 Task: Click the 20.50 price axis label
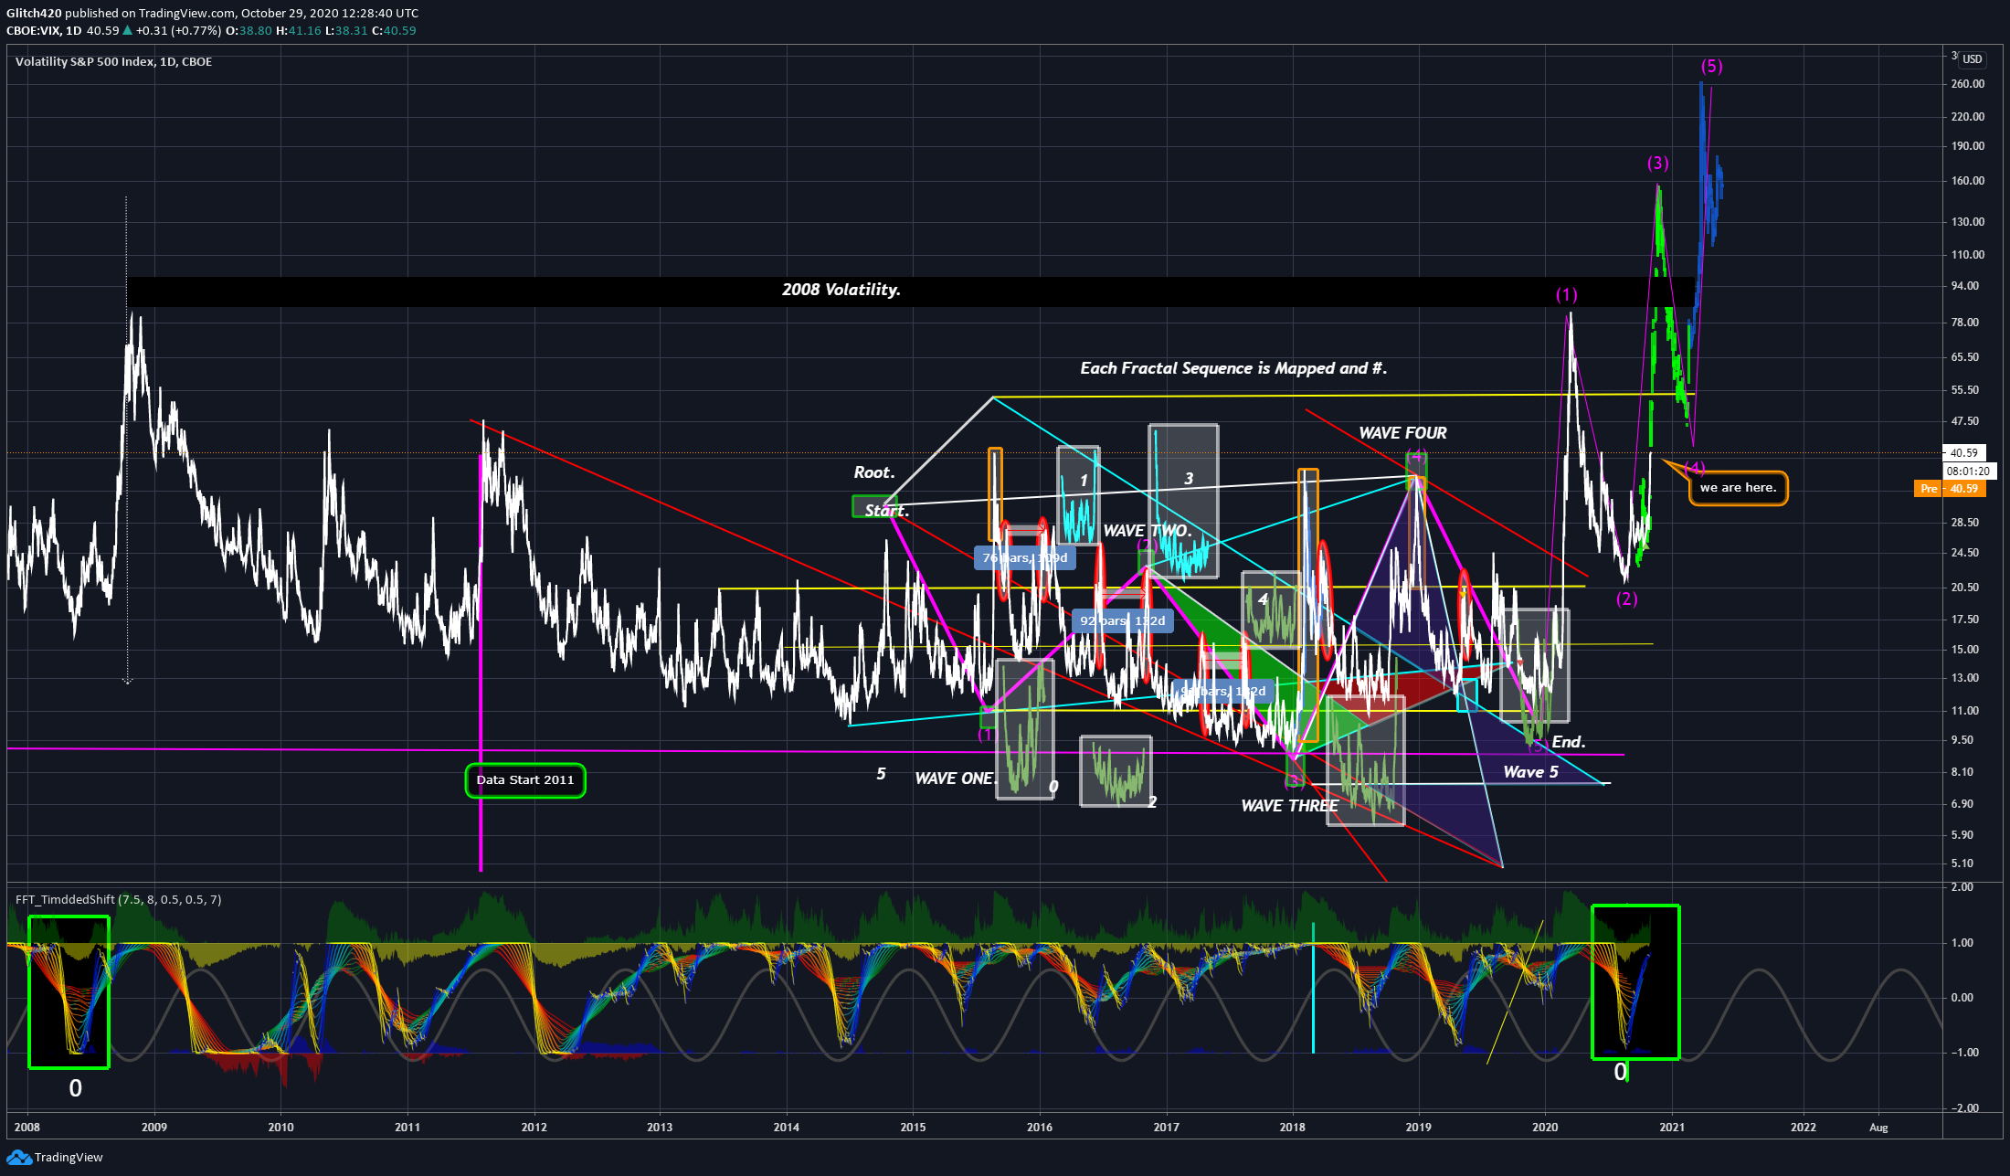tap(1964, 588)
